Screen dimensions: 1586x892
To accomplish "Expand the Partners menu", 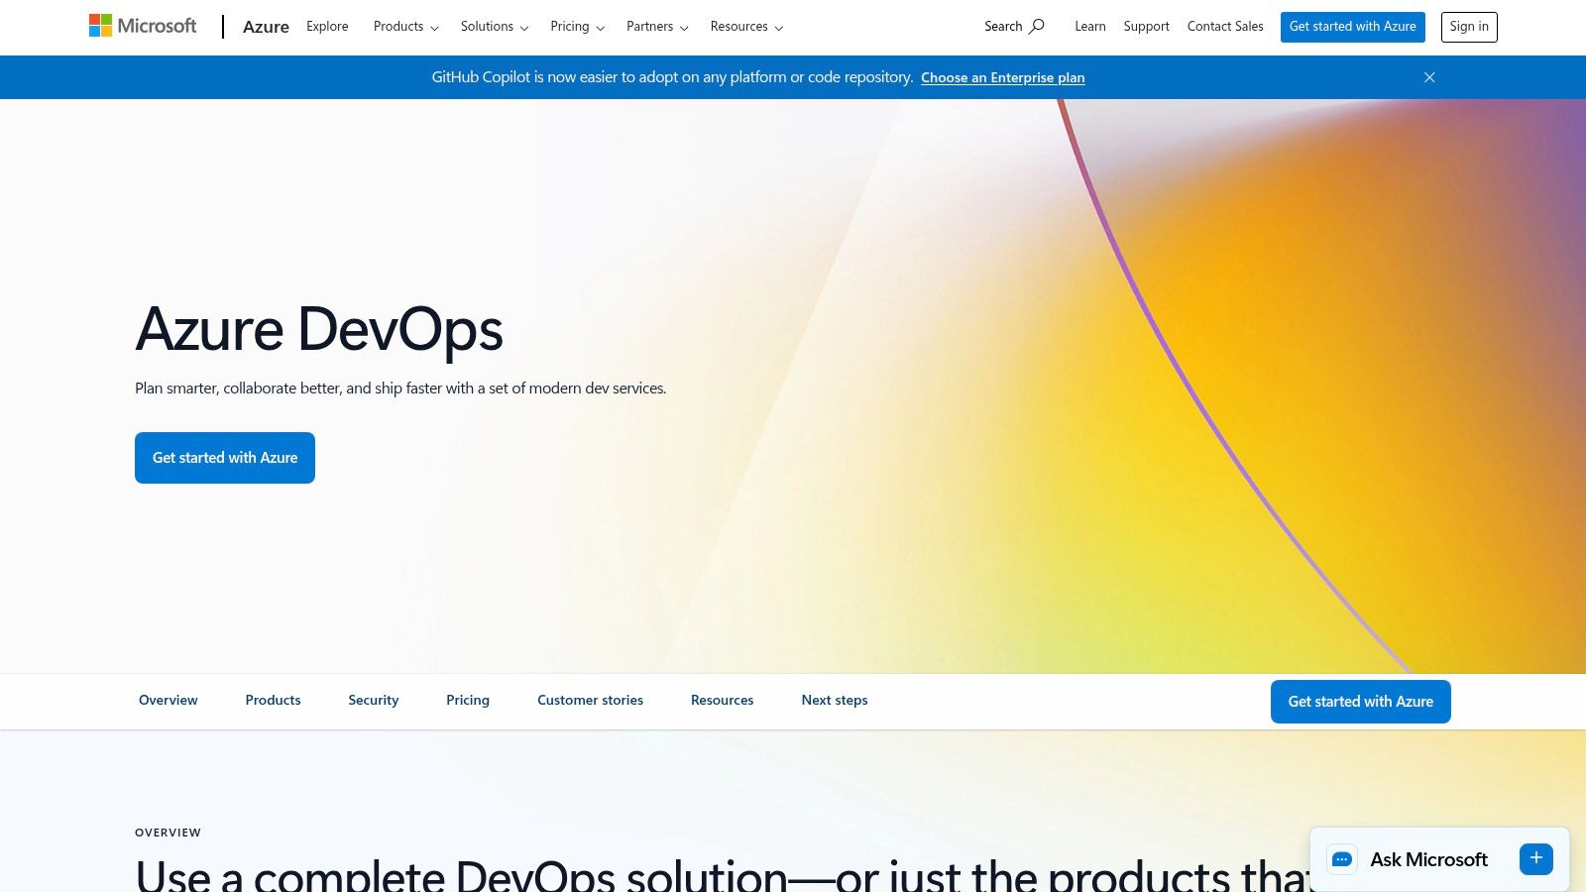I will (657, 27).
